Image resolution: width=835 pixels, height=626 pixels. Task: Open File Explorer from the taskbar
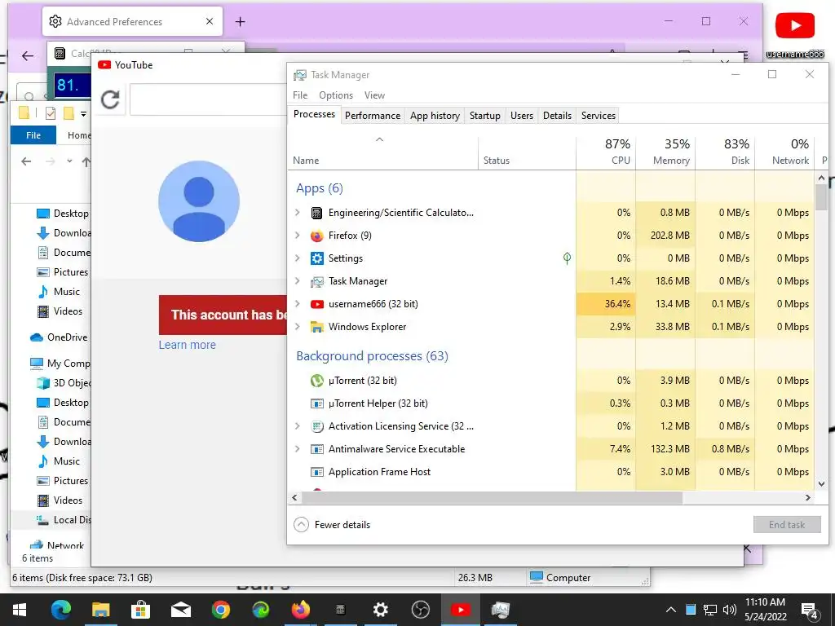[x=100, y=610]
